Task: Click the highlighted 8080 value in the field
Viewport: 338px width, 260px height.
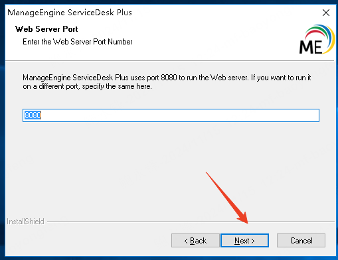Action: pyautogui.click(x=33, y=115)
